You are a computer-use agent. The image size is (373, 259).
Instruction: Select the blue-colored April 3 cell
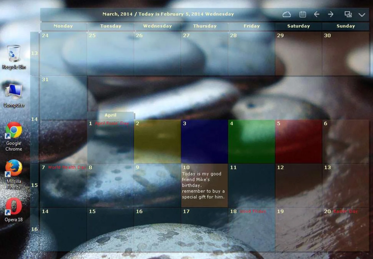pos(204,141)
